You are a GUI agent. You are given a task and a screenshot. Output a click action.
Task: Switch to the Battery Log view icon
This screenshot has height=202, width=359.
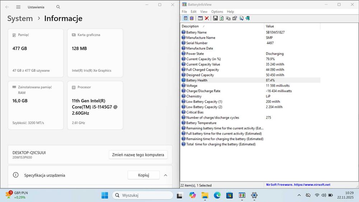(x=192, y=18)
